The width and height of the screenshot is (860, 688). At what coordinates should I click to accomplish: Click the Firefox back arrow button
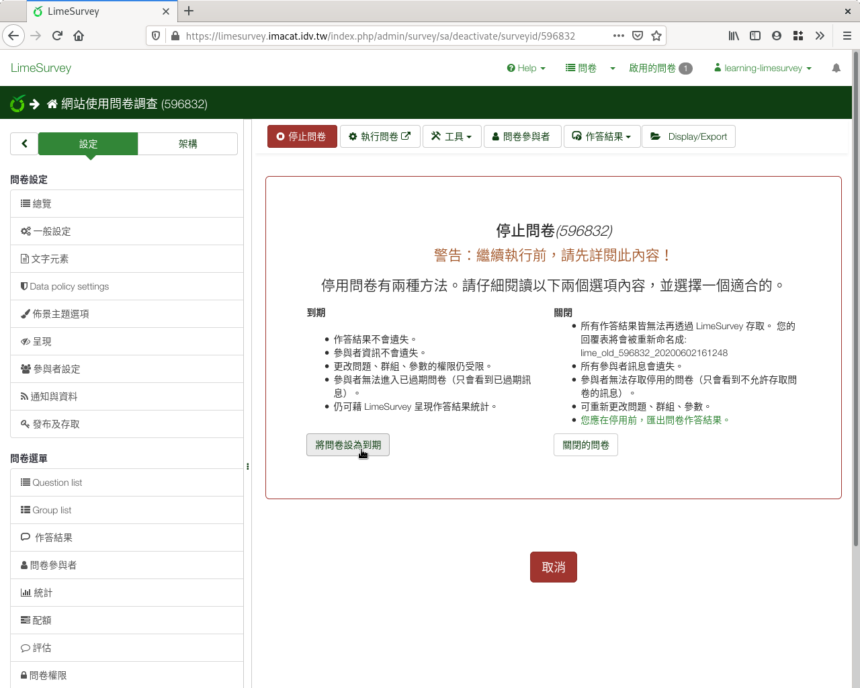point(13,36)
